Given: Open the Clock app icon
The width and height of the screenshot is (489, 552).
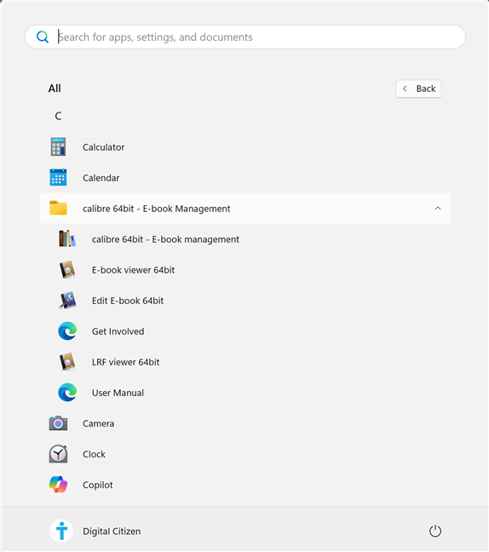Looking at the screenshot, I should tap(58, 454).
